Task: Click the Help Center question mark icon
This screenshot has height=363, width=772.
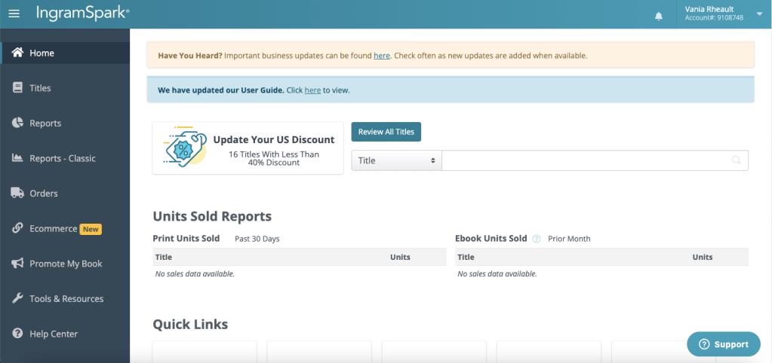Action: click(x=17, y=334)
